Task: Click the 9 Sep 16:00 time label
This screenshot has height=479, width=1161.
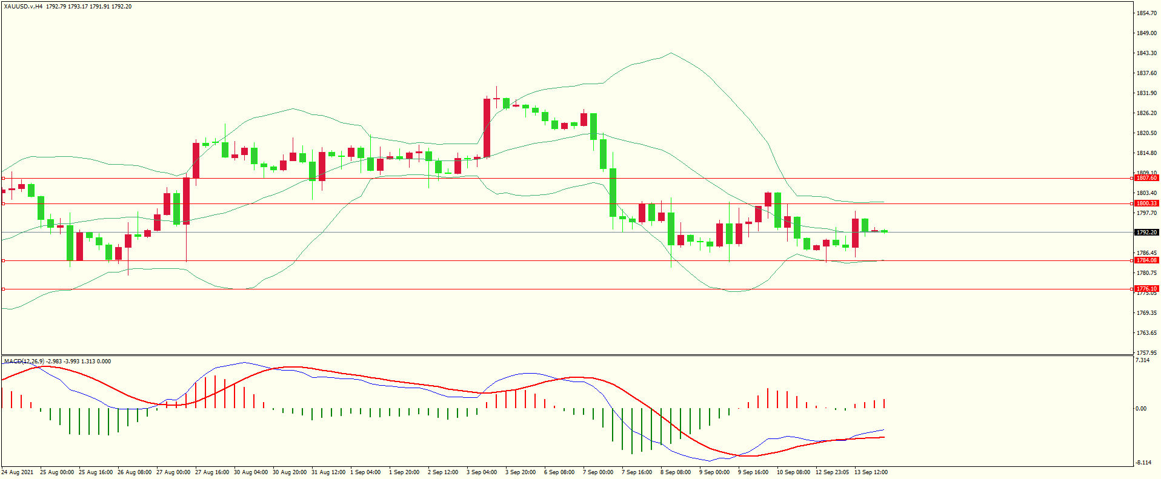Action: coord(753,472)
